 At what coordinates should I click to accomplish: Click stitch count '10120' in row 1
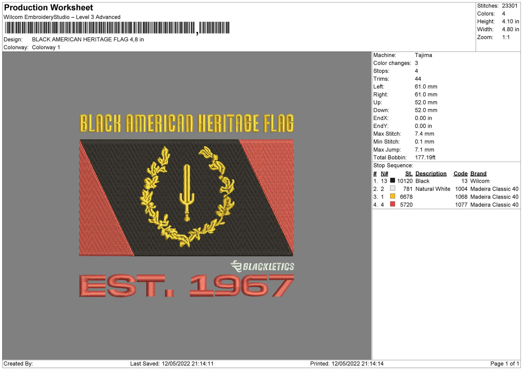point(405,181)
